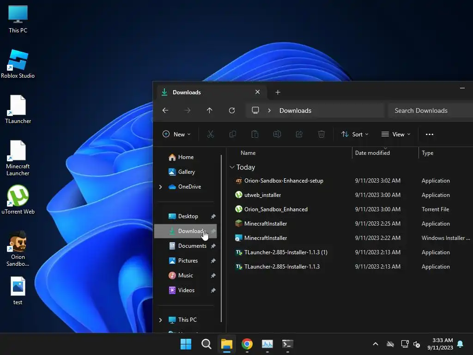Select the test image file on desktop
473x355 pixels.
pyautogui.click(x=18, y=291)
